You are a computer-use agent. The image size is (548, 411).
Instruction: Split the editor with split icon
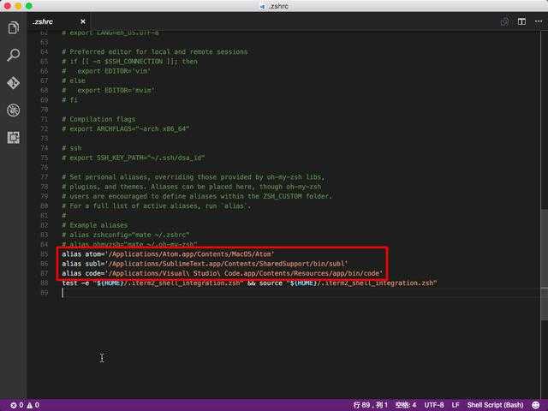pyautogui.click(x=521, y=21)
